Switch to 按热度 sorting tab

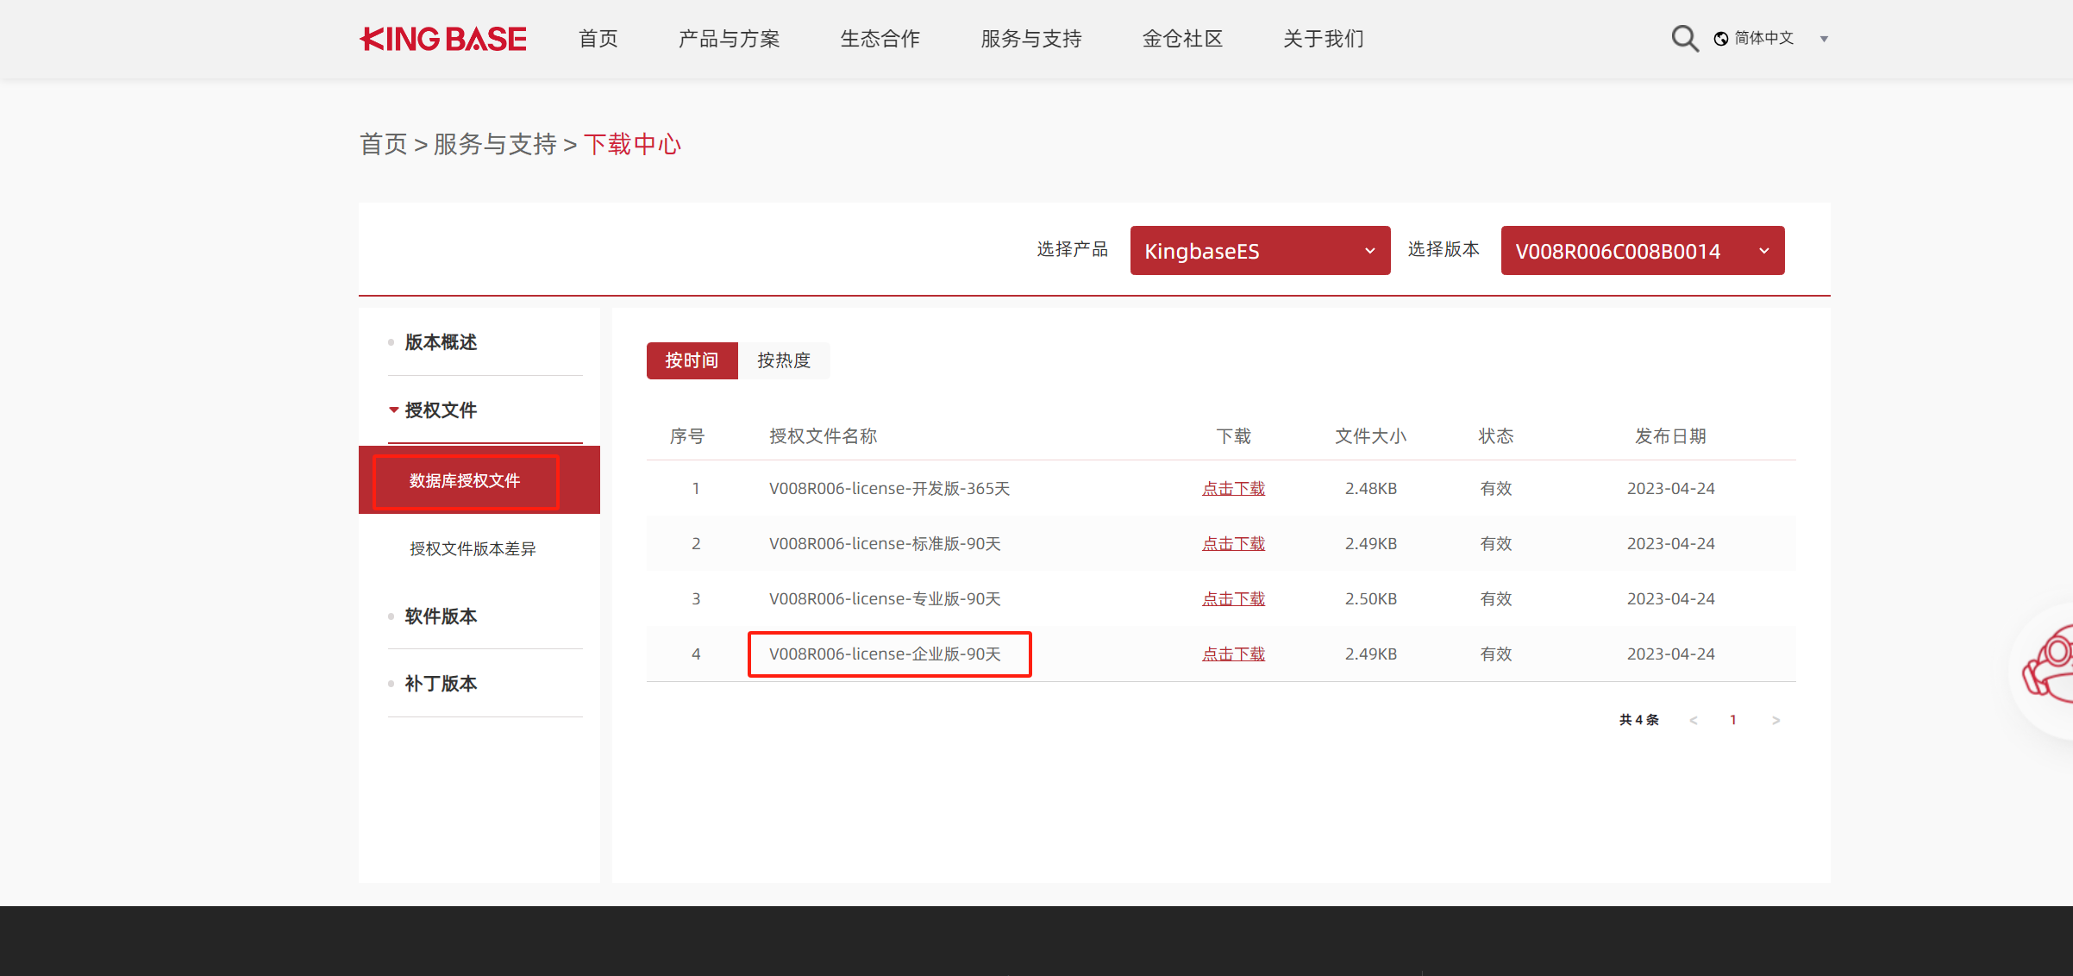click(784, 360)
